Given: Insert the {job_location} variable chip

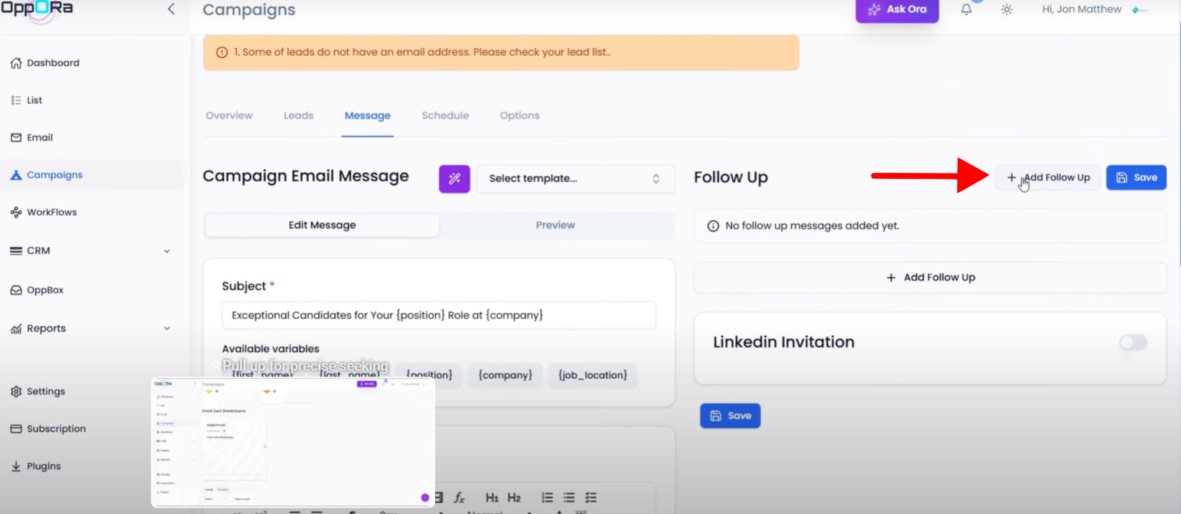Looking at the screenshot, I should click(x=592, y=375).
